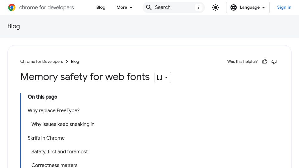This screenshot has height=168, width=299.
Task: Click the Was this helpful? text
Action: point(242,62)
